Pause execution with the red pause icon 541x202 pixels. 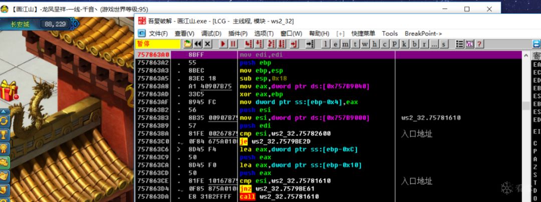(x=233, y=44)
